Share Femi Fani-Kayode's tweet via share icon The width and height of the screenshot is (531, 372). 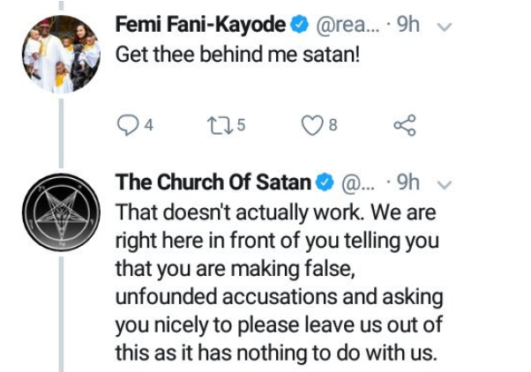[403, 126]
